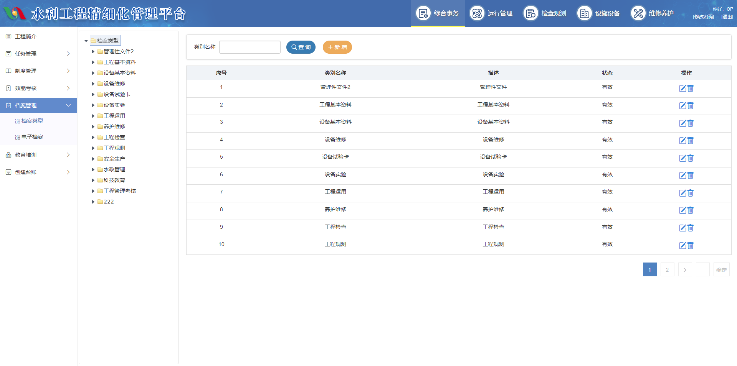The width and height of the screenshot is (737, 366).
Task: Expand the 教育培训 sidebar menu
Action: tap(38, 155)
